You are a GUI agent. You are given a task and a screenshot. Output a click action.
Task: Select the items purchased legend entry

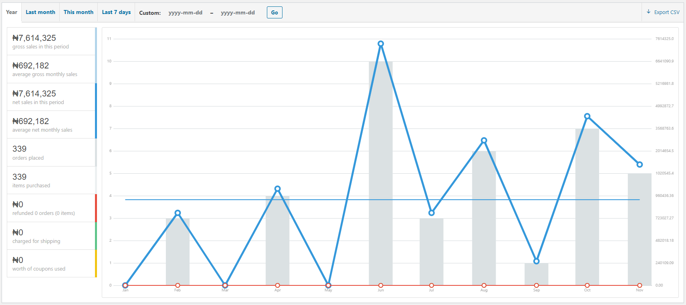pyautogui.click(x=52, y=181)
